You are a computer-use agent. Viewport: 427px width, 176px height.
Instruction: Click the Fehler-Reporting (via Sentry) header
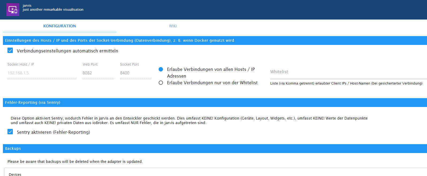click(x=33, y=102)
